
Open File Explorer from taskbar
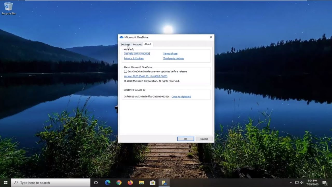[x=141, y=183]
